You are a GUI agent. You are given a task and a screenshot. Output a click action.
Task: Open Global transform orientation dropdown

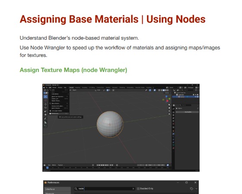click(x=99, y=90)
